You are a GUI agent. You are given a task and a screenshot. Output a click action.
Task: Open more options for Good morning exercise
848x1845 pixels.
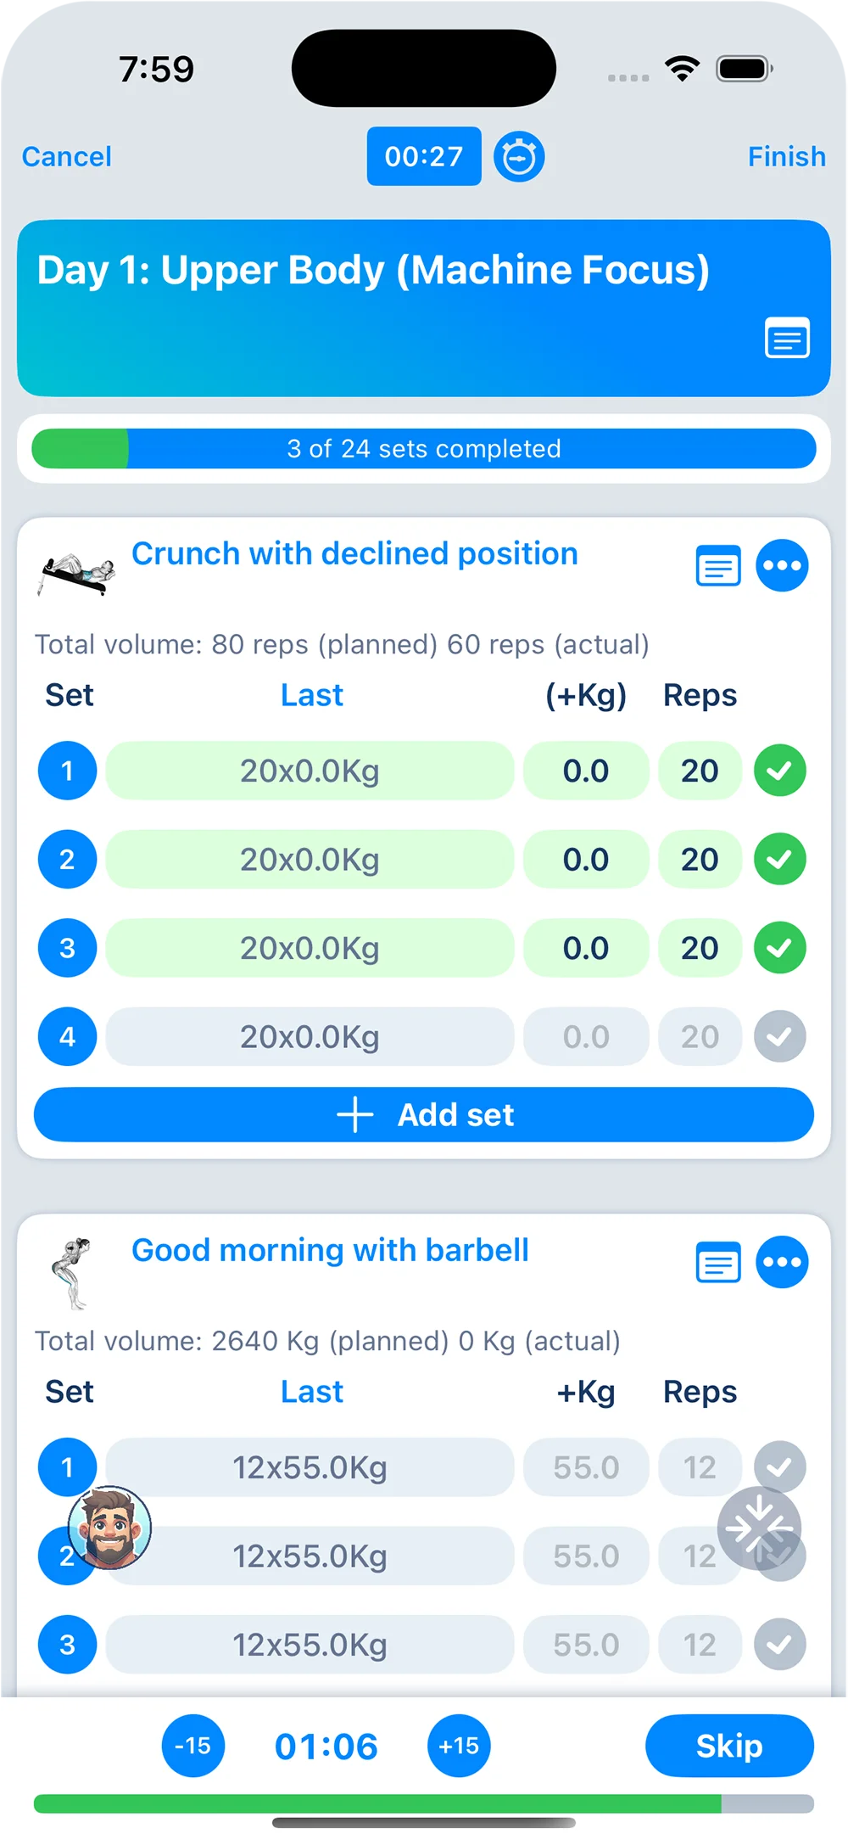782,1263
